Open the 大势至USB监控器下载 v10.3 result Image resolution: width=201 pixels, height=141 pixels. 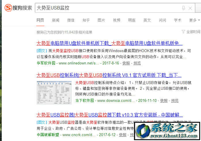point(109,115)
